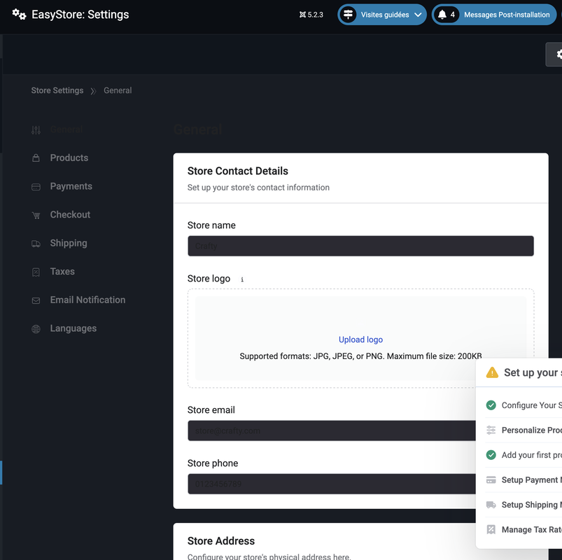Click the notification bell icon
The image size is (562, 560).
(442, 15)
